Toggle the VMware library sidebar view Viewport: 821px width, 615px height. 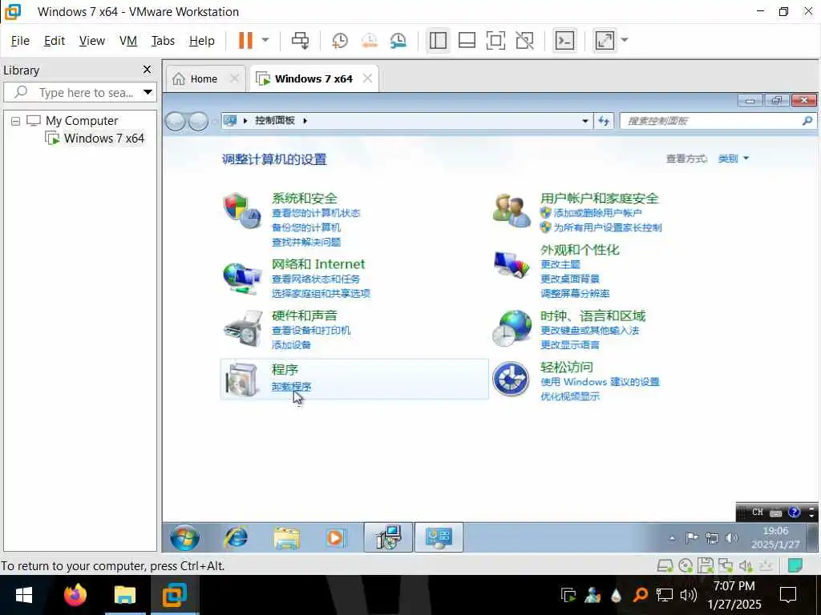coord(438,40)
